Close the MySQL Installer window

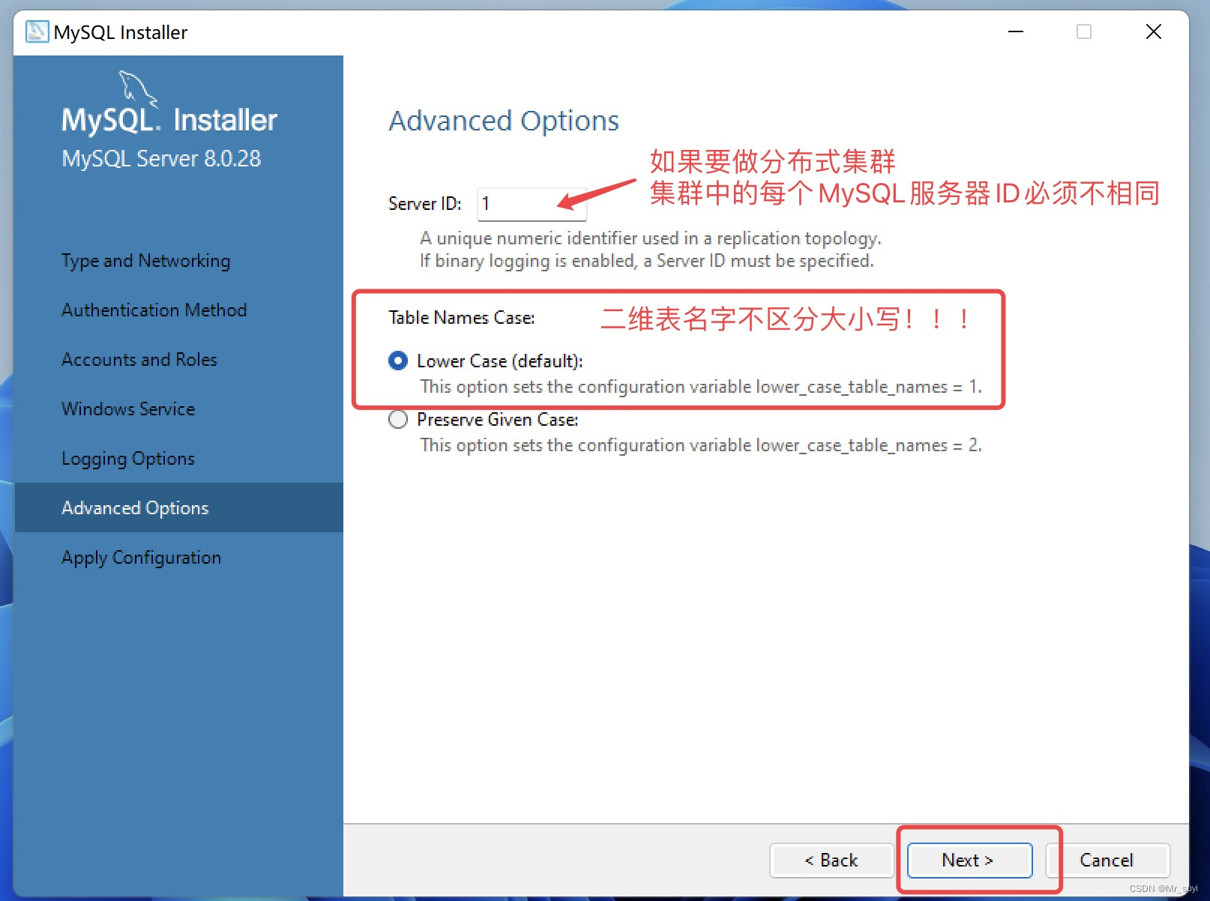pyautogui.click(x=1154, y=31)
